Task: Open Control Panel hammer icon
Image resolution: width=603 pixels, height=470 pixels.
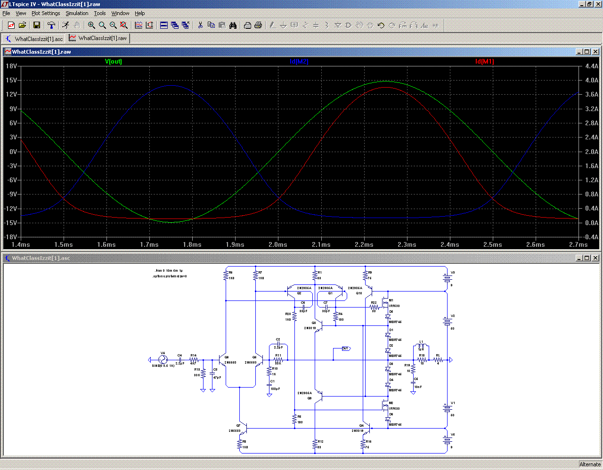Action: point(51,25)
